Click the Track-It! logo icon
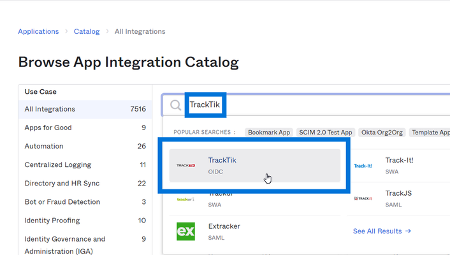450x255 pixels. coord(363,166)
